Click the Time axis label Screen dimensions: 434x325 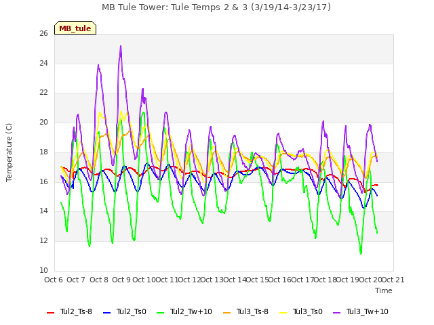[x=384, y=290]
